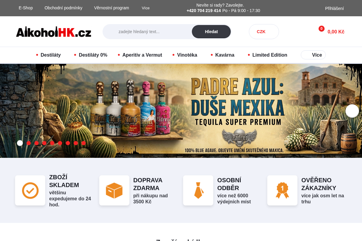Open the E-Shop link

coord(26,8)
